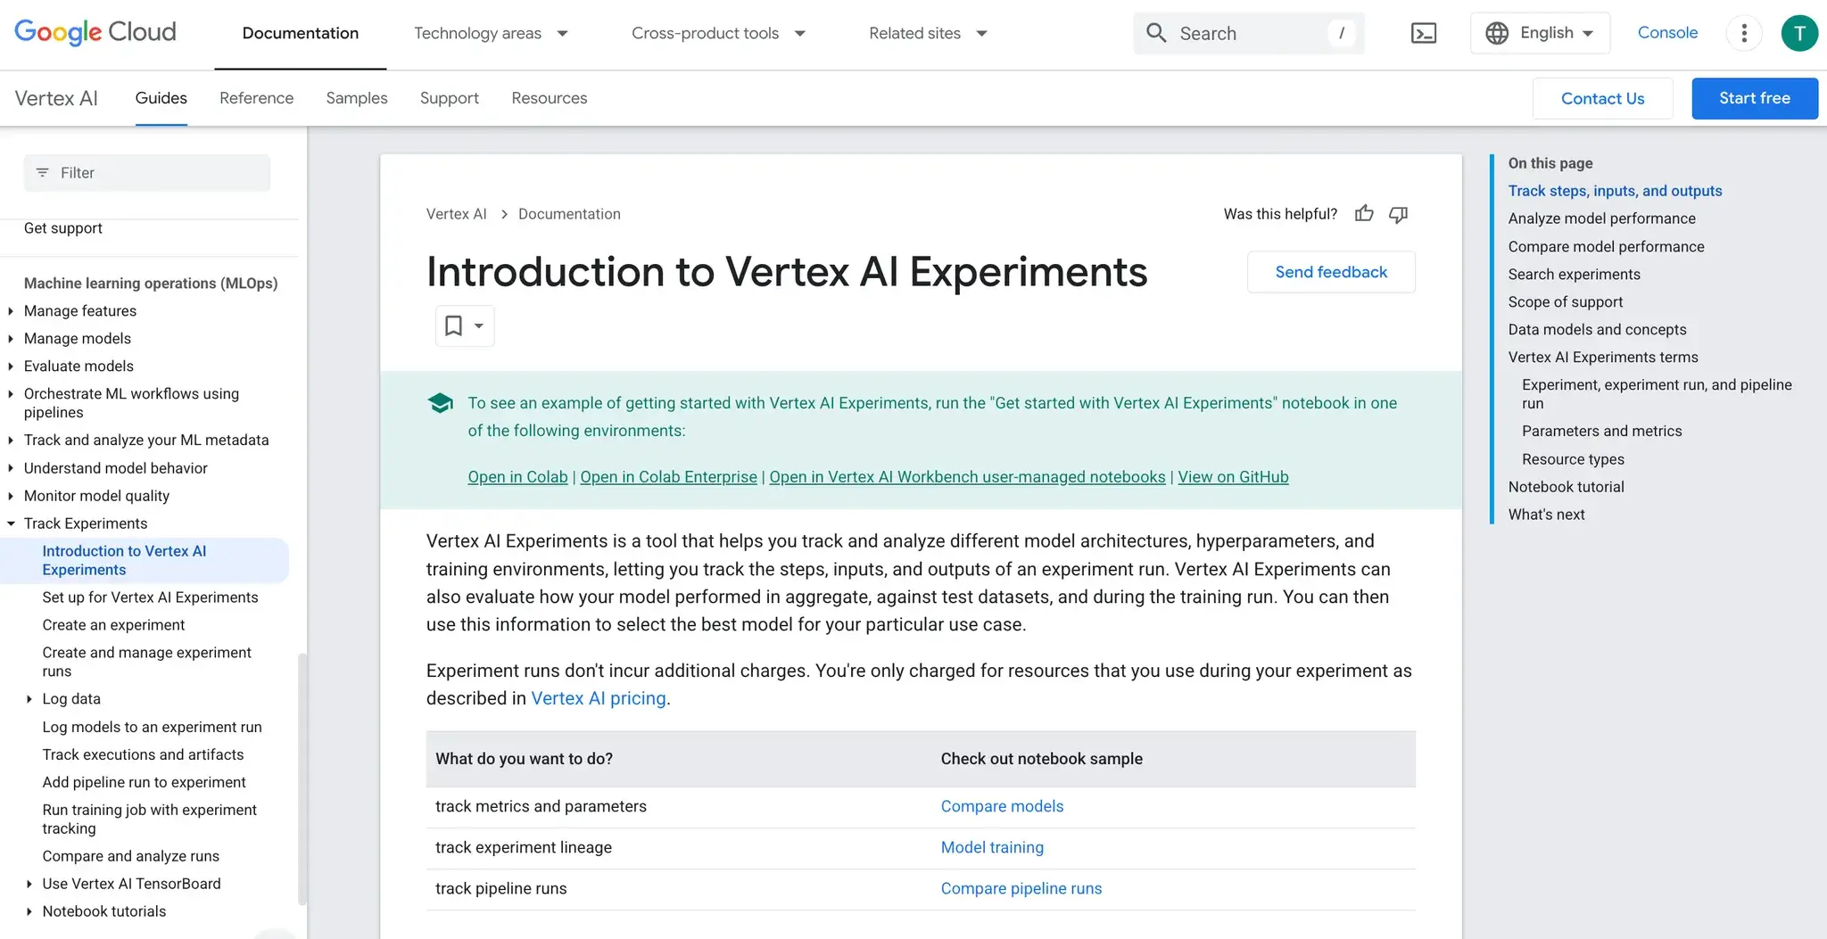Switch to the Samples tab
Screen dimensions: 1827x939
click(x=356, y=98)
